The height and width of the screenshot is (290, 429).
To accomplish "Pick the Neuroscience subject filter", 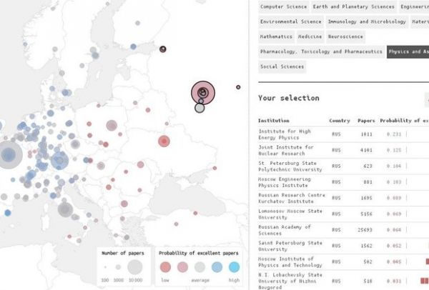I will (x=345, y=36).
